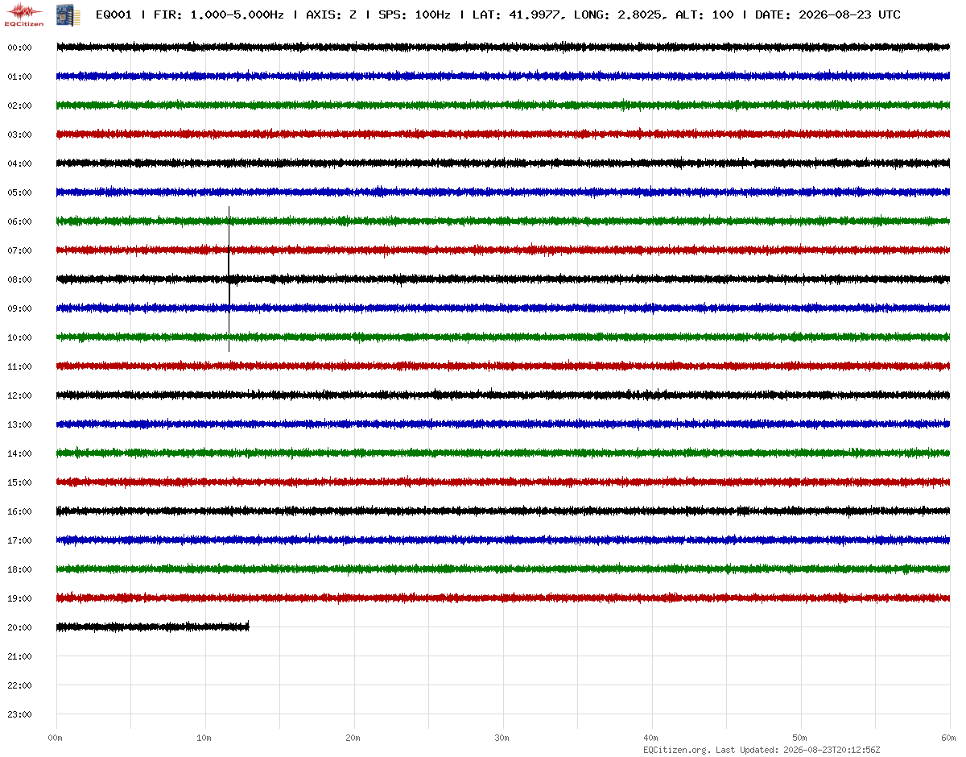Image resolution: width=966 pixels, height=757 pixels.
Task: Click the 00:00 hour label
Action: pyautogui.click(x=19, y=48)
